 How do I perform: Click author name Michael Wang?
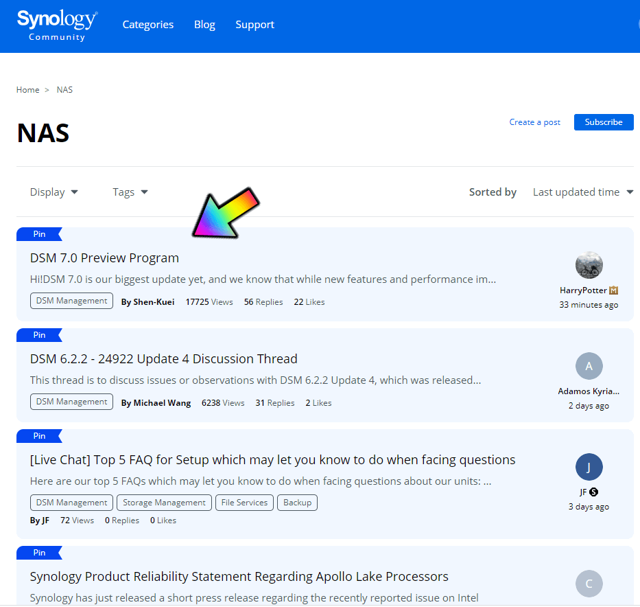pyautogui.click(x=162, y=403)
